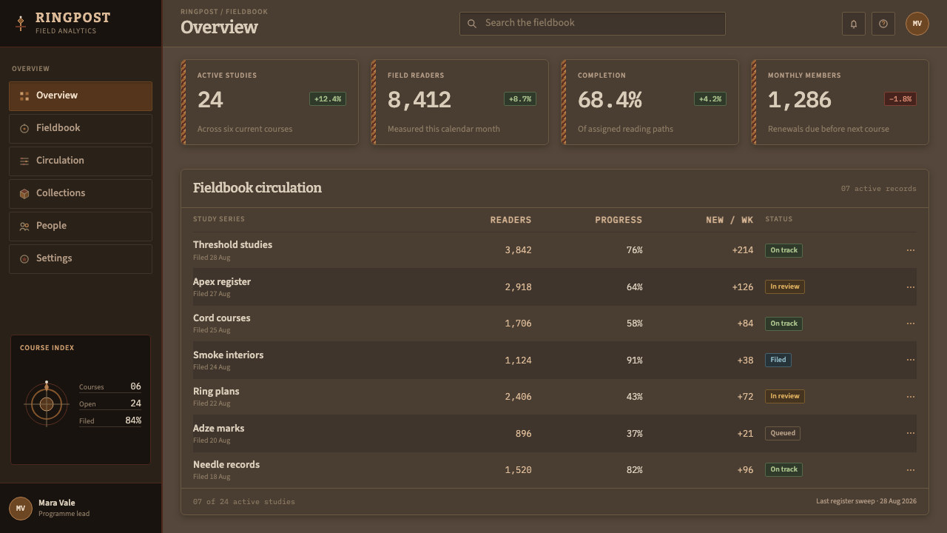Click the Needle records series name
The height and width of the screenshot is (533, 947).
[x=226, y=465]
